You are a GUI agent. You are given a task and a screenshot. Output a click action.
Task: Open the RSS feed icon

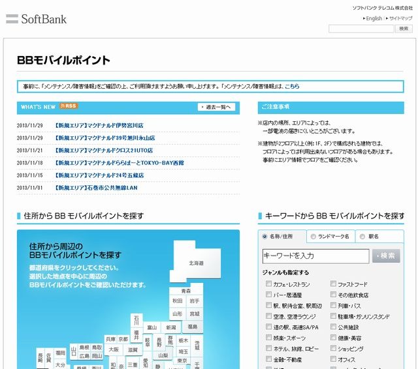click(x=69, y=106)
